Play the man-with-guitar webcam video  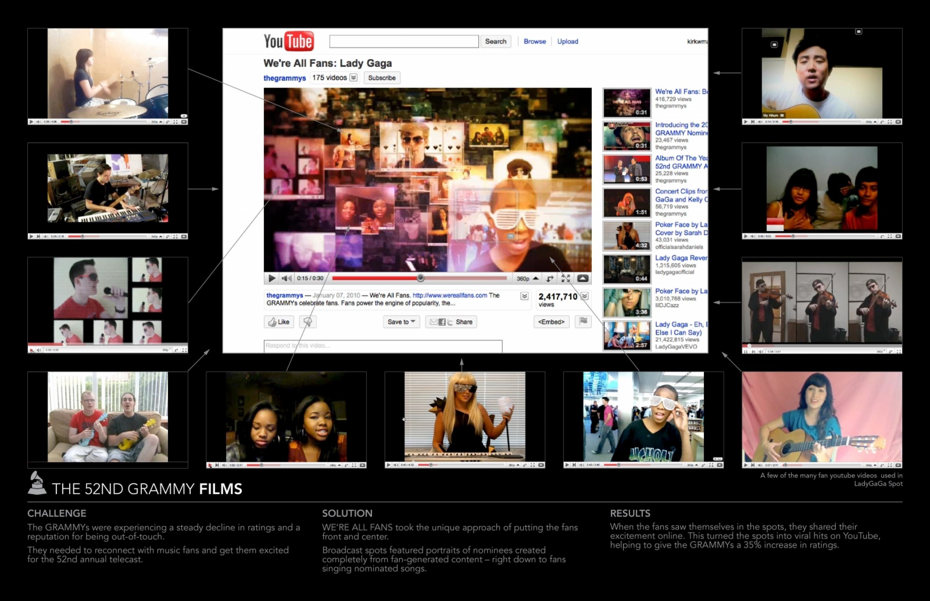[746, 122]
